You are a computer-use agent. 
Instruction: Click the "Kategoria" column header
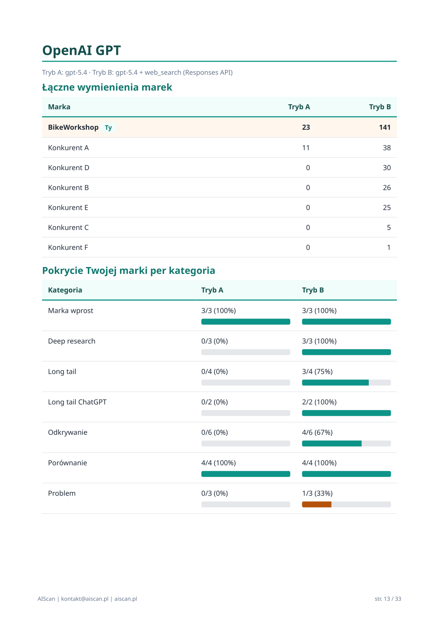(65, 290)
